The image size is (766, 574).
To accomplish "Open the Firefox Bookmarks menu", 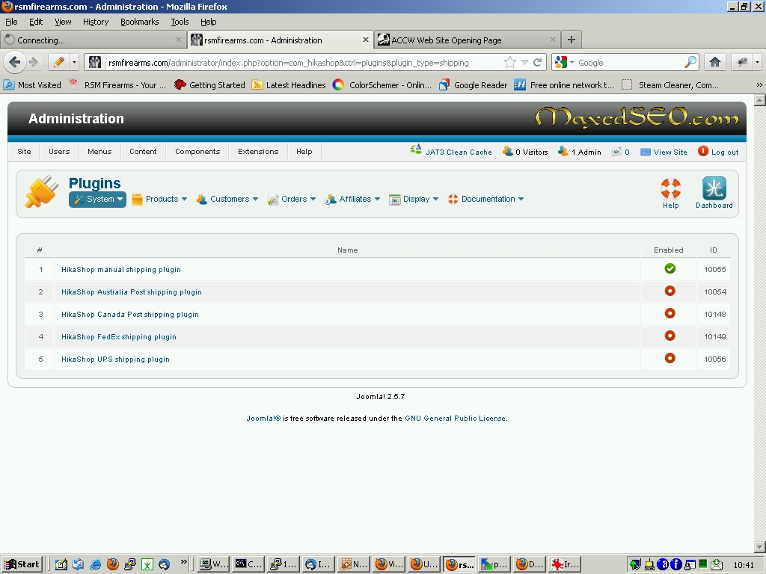I will [x=139, y=22].
